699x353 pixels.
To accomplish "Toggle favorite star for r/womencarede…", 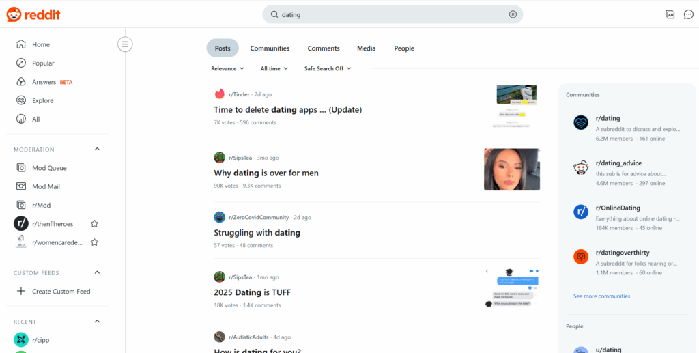I will [94, 242].
